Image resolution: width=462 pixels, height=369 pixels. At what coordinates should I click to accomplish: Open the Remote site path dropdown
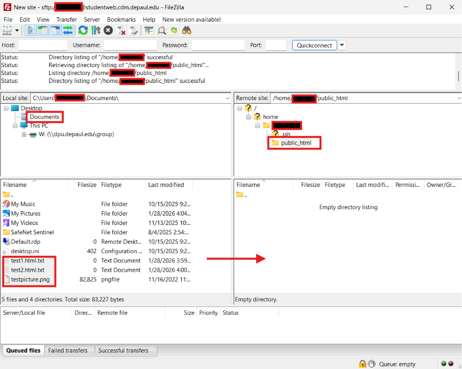pos(459,98)
